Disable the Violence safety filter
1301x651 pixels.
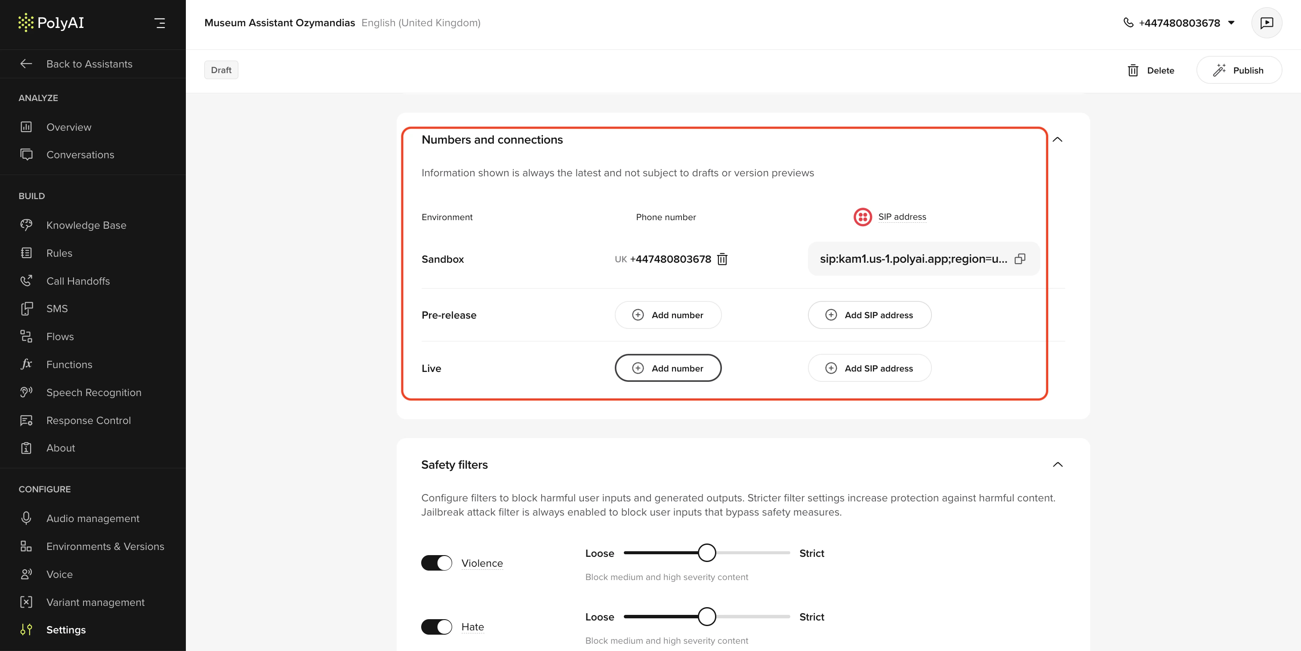click(436, 563)
